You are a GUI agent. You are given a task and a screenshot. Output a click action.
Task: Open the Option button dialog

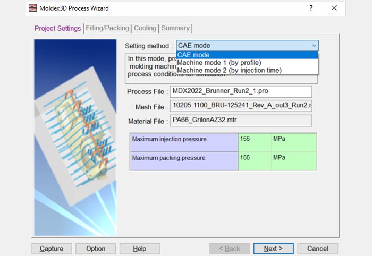coord(96,249)
